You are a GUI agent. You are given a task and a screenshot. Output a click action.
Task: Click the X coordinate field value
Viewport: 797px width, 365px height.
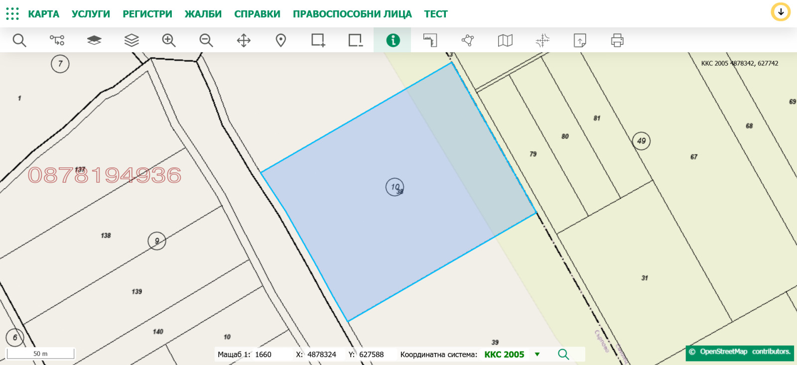coord(321,355)
